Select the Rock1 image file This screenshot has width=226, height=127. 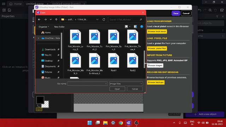click(x=114, y=62)
